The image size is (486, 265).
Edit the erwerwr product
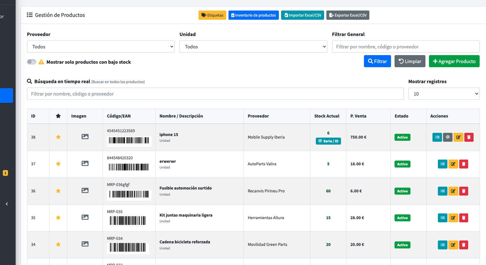[453, 164]
